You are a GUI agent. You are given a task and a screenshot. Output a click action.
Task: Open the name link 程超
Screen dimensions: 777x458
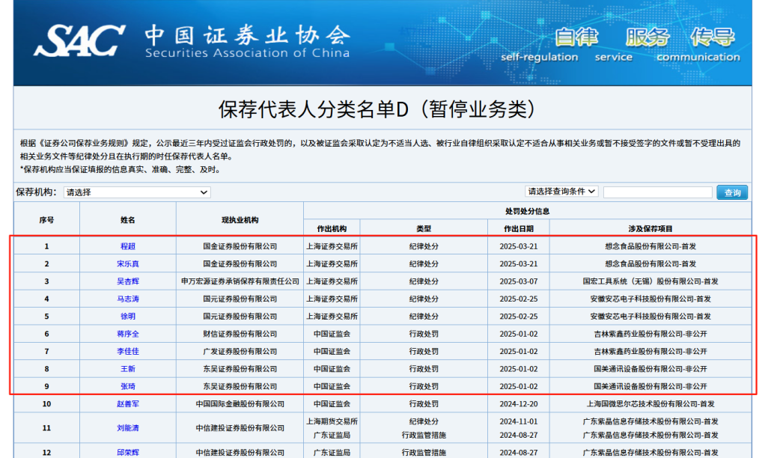coord(128,246)
